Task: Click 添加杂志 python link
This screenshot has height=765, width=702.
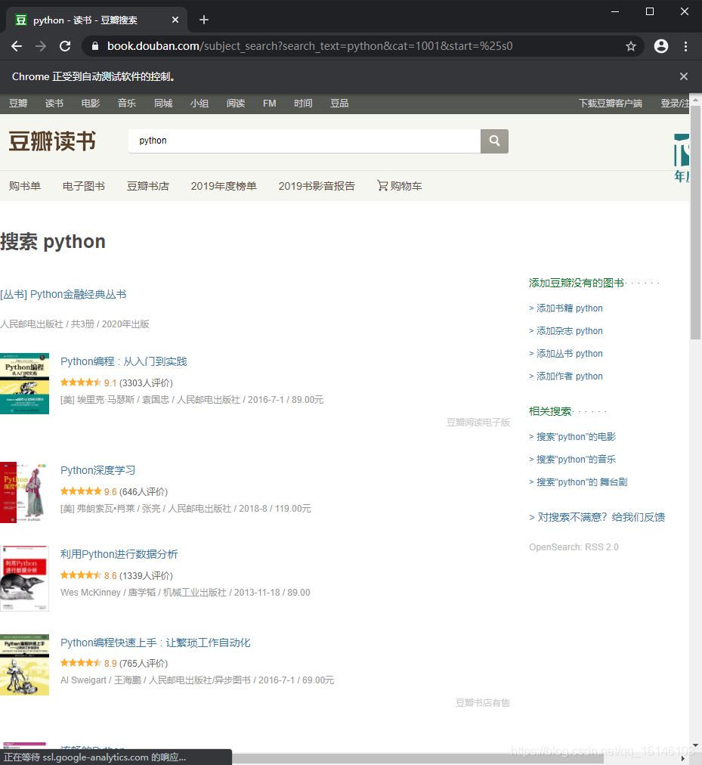Action: point(566,331)
